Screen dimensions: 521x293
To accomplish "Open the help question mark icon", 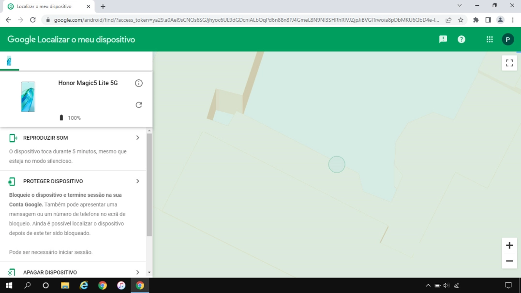I will point(461,40).
